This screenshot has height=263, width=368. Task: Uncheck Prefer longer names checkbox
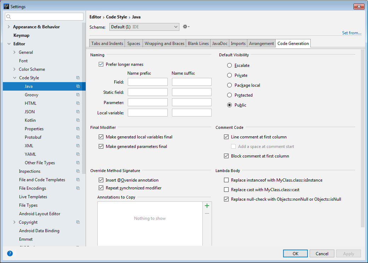coord(101,64)
